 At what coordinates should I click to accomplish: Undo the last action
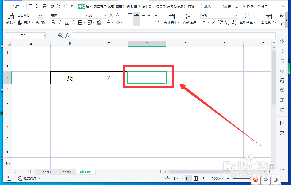pyautogui.click(x=59, y=7)
